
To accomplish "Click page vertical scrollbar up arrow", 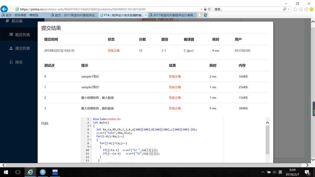I will 313,22.
